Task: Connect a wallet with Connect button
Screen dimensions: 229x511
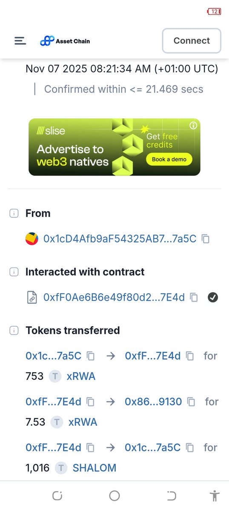Action: coord(192,41)
